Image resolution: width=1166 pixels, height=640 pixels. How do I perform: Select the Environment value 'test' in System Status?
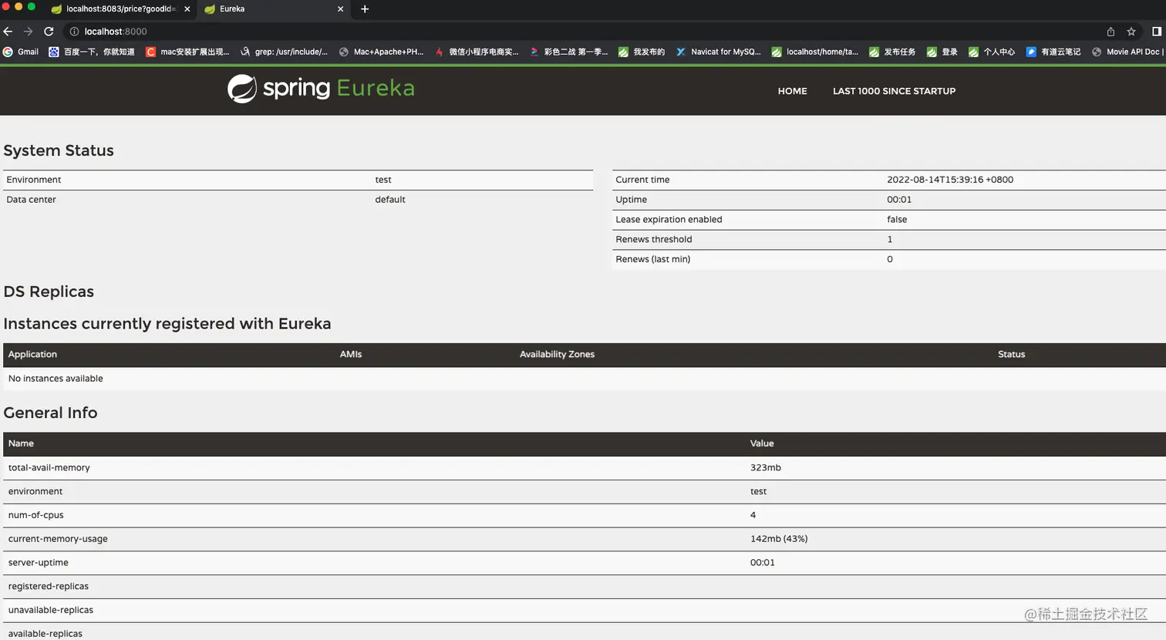(x=383, y=180)
